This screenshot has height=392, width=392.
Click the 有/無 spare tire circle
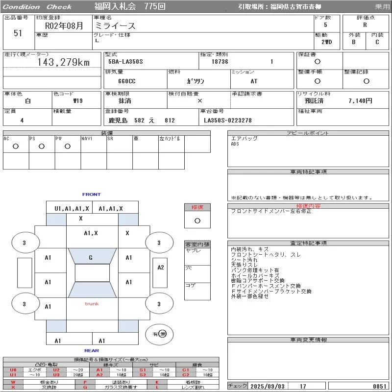click(159, 334)
